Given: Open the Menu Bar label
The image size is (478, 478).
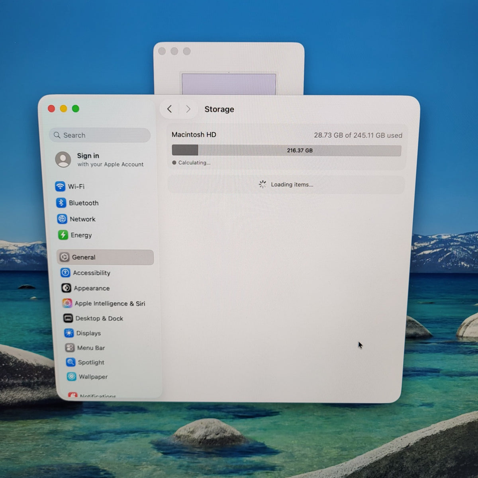Looking at the screenshot, I should point(91,348).
